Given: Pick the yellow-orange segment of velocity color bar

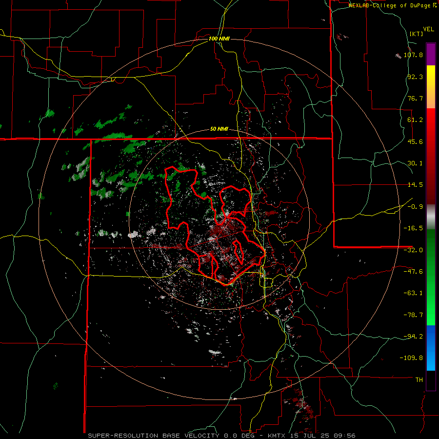Looking at the screenshot, I should pos(431,87).
